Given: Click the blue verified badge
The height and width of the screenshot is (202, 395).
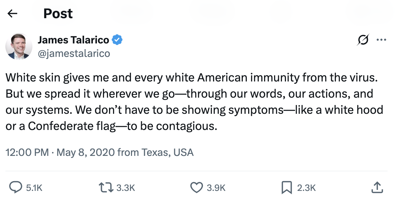Looking at the screenshot, I should (x=117, y=40).
